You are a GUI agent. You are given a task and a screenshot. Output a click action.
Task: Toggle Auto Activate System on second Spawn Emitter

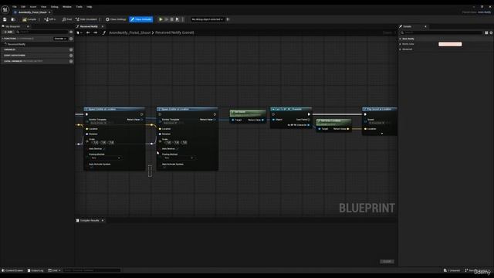(164, 168)
